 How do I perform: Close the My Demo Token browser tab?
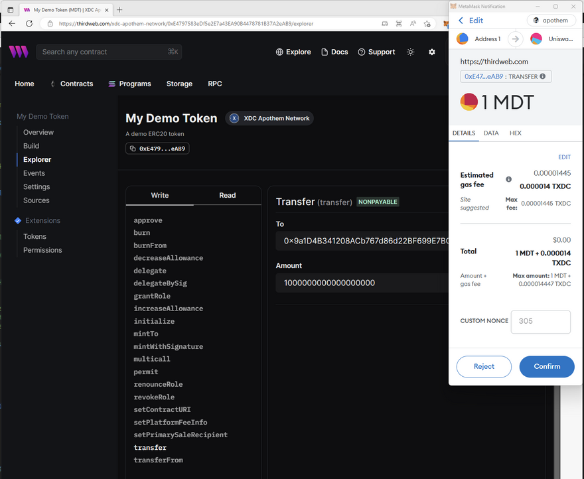click(107, 10)
